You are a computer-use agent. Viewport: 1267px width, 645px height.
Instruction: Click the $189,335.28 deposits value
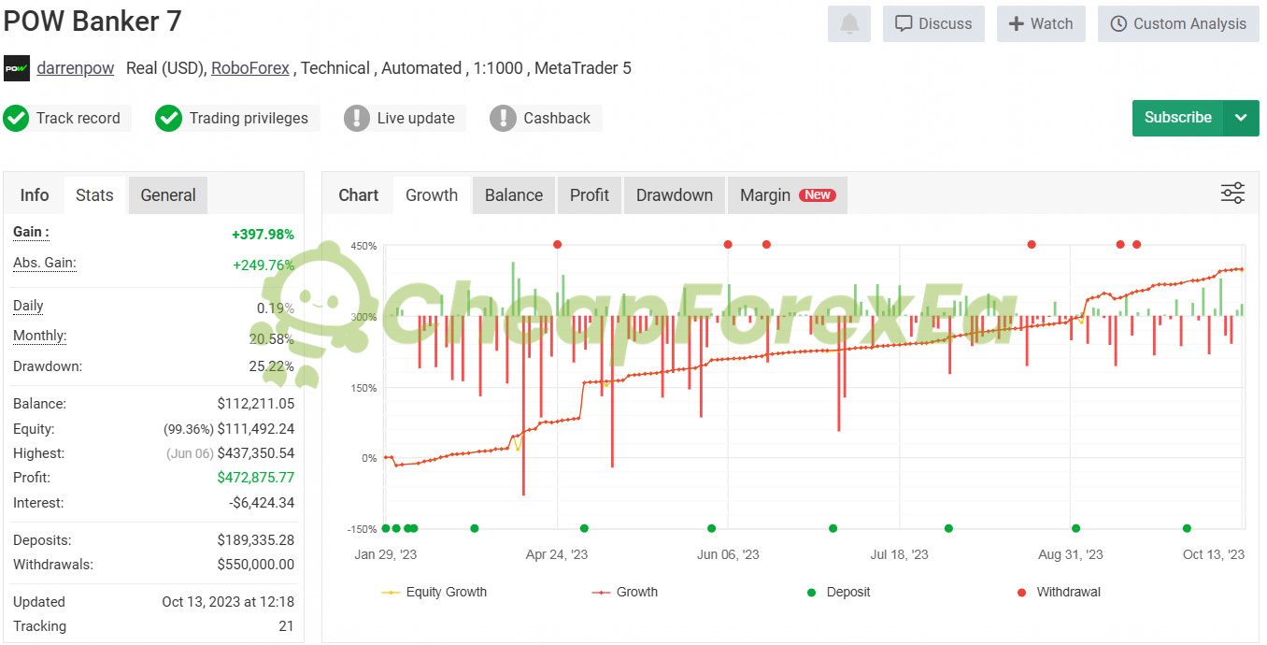pos(256,540)
